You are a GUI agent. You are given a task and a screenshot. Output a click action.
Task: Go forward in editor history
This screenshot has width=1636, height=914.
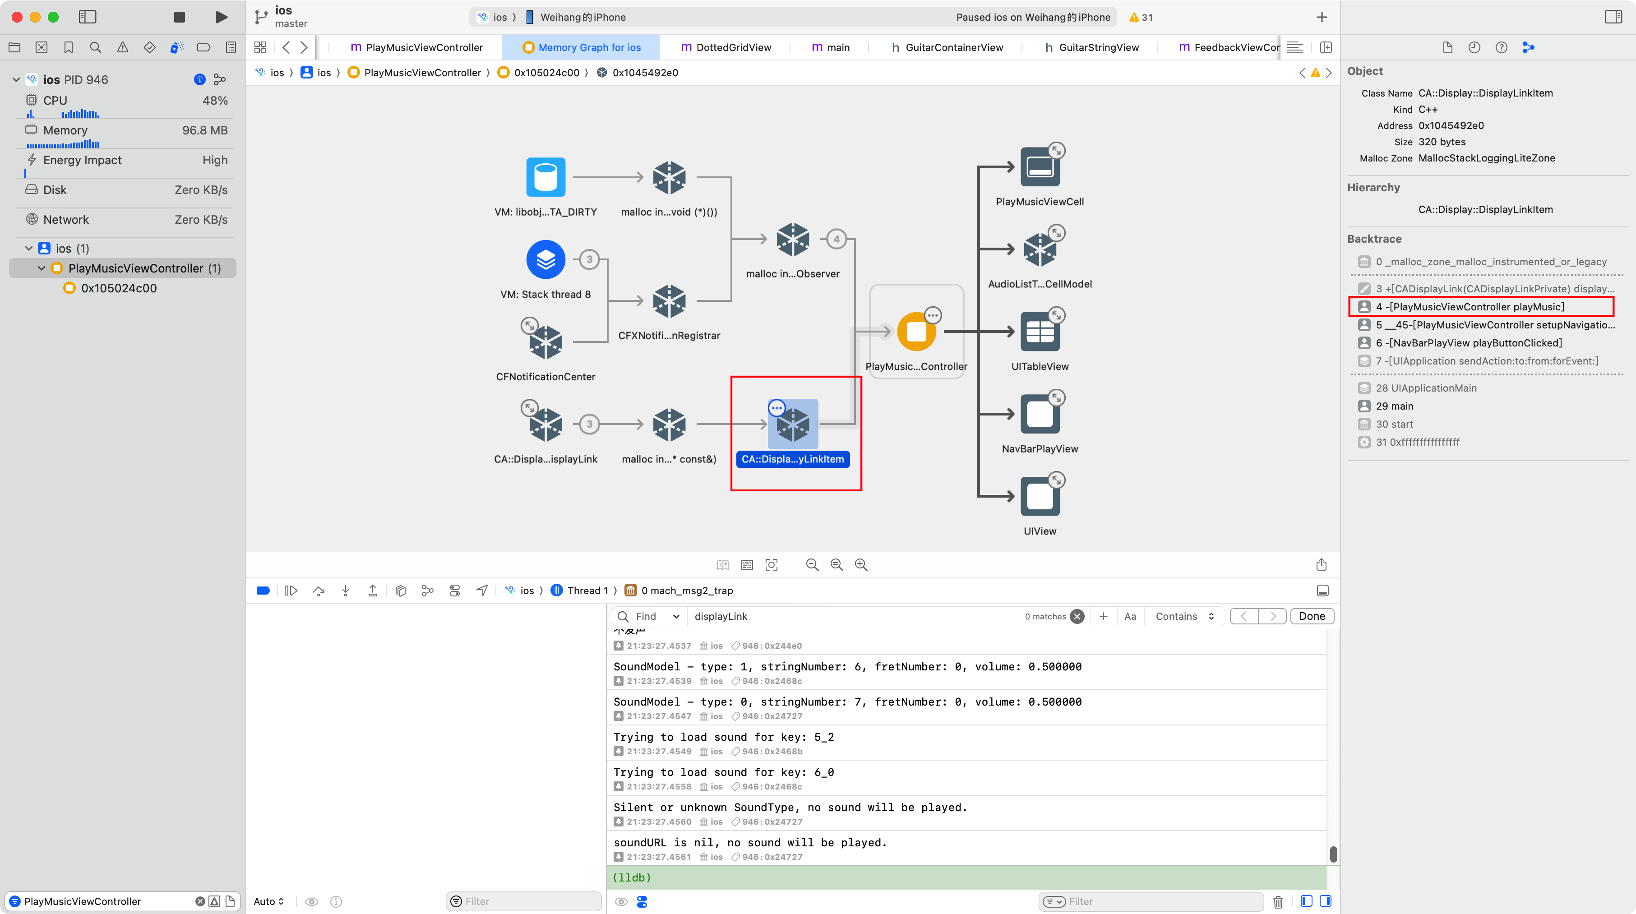pos(304,47)
